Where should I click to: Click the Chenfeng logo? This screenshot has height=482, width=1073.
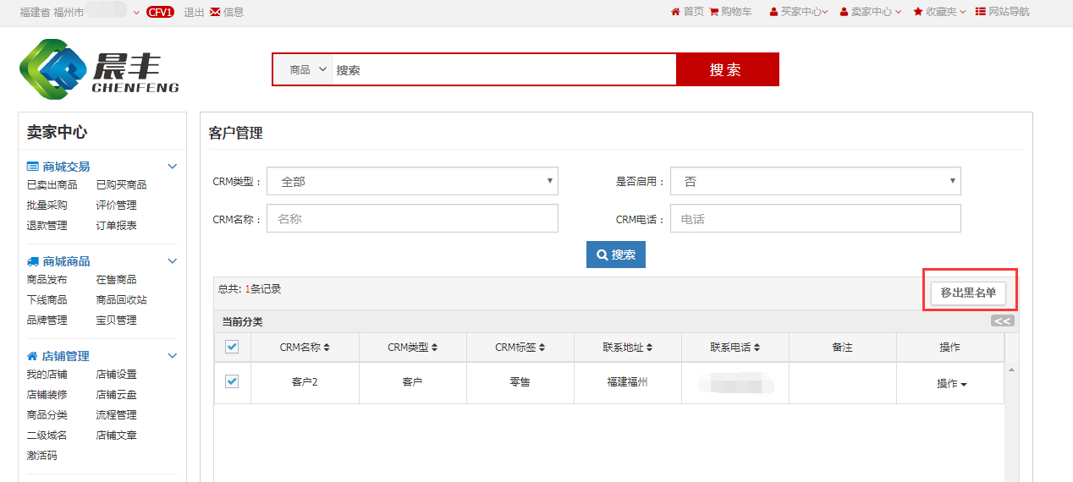pos(99,69)
